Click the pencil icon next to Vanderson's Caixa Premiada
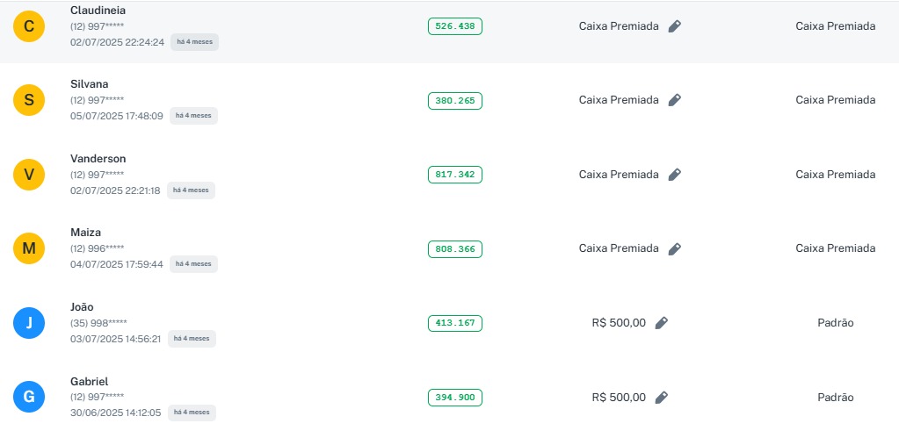Image resolution: width=899 pixels, height=438 pixels. pos(674,175)
